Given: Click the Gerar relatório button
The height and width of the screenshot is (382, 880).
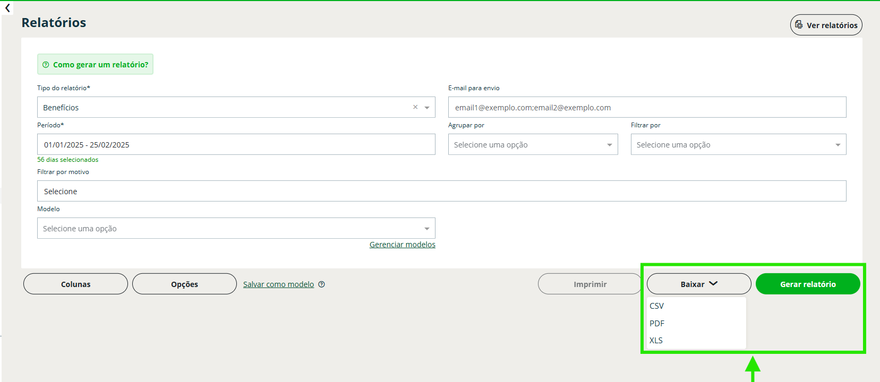Looking at the screenshot, I should pyautogui.click(x=807, y=284).
